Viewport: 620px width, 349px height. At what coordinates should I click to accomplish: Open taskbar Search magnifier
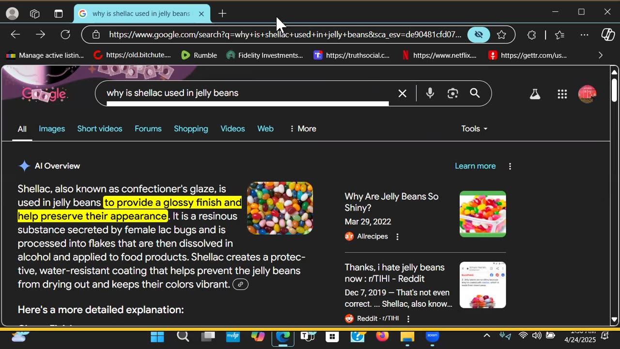coord(183,336)
